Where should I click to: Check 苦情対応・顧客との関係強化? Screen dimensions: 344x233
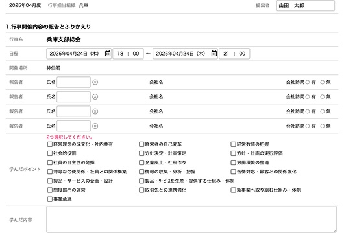click(x=233, y=172)
